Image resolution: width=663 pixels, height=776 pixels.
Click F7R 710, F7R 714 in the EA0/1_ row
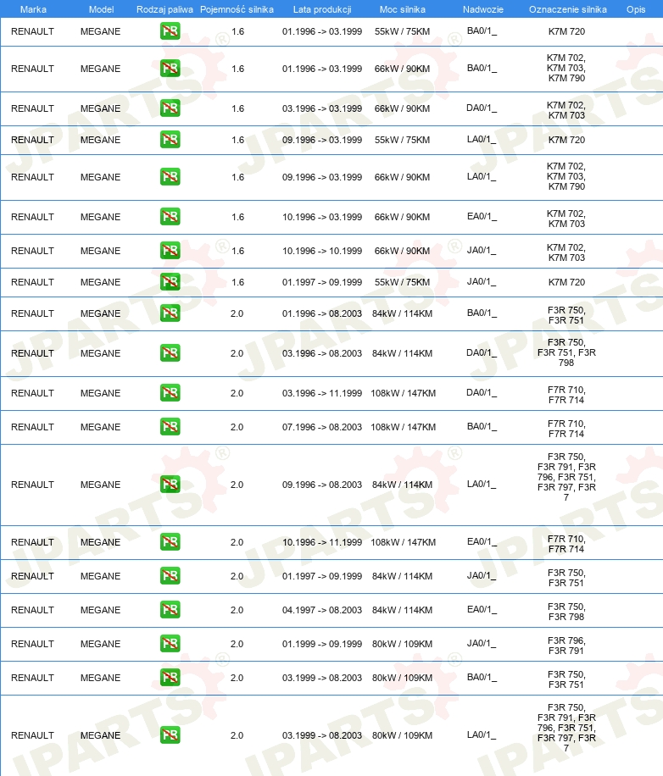[x=566, y=544]
